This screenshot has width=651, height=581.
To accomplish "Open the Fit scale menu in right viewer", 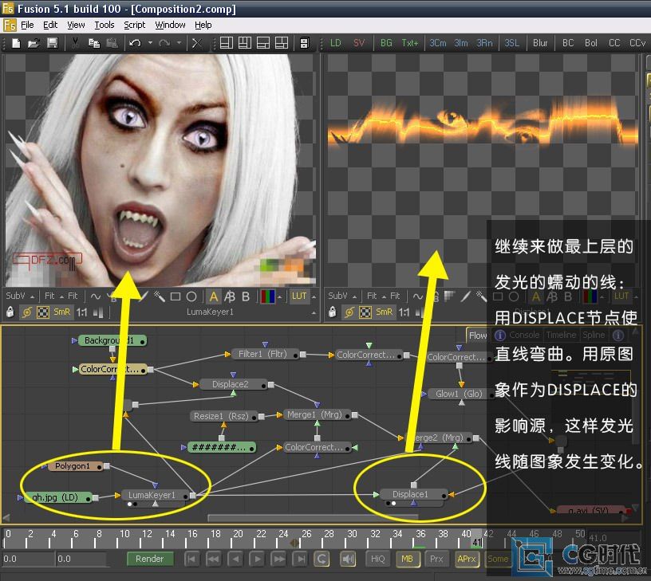I will [x=375, y=296].
